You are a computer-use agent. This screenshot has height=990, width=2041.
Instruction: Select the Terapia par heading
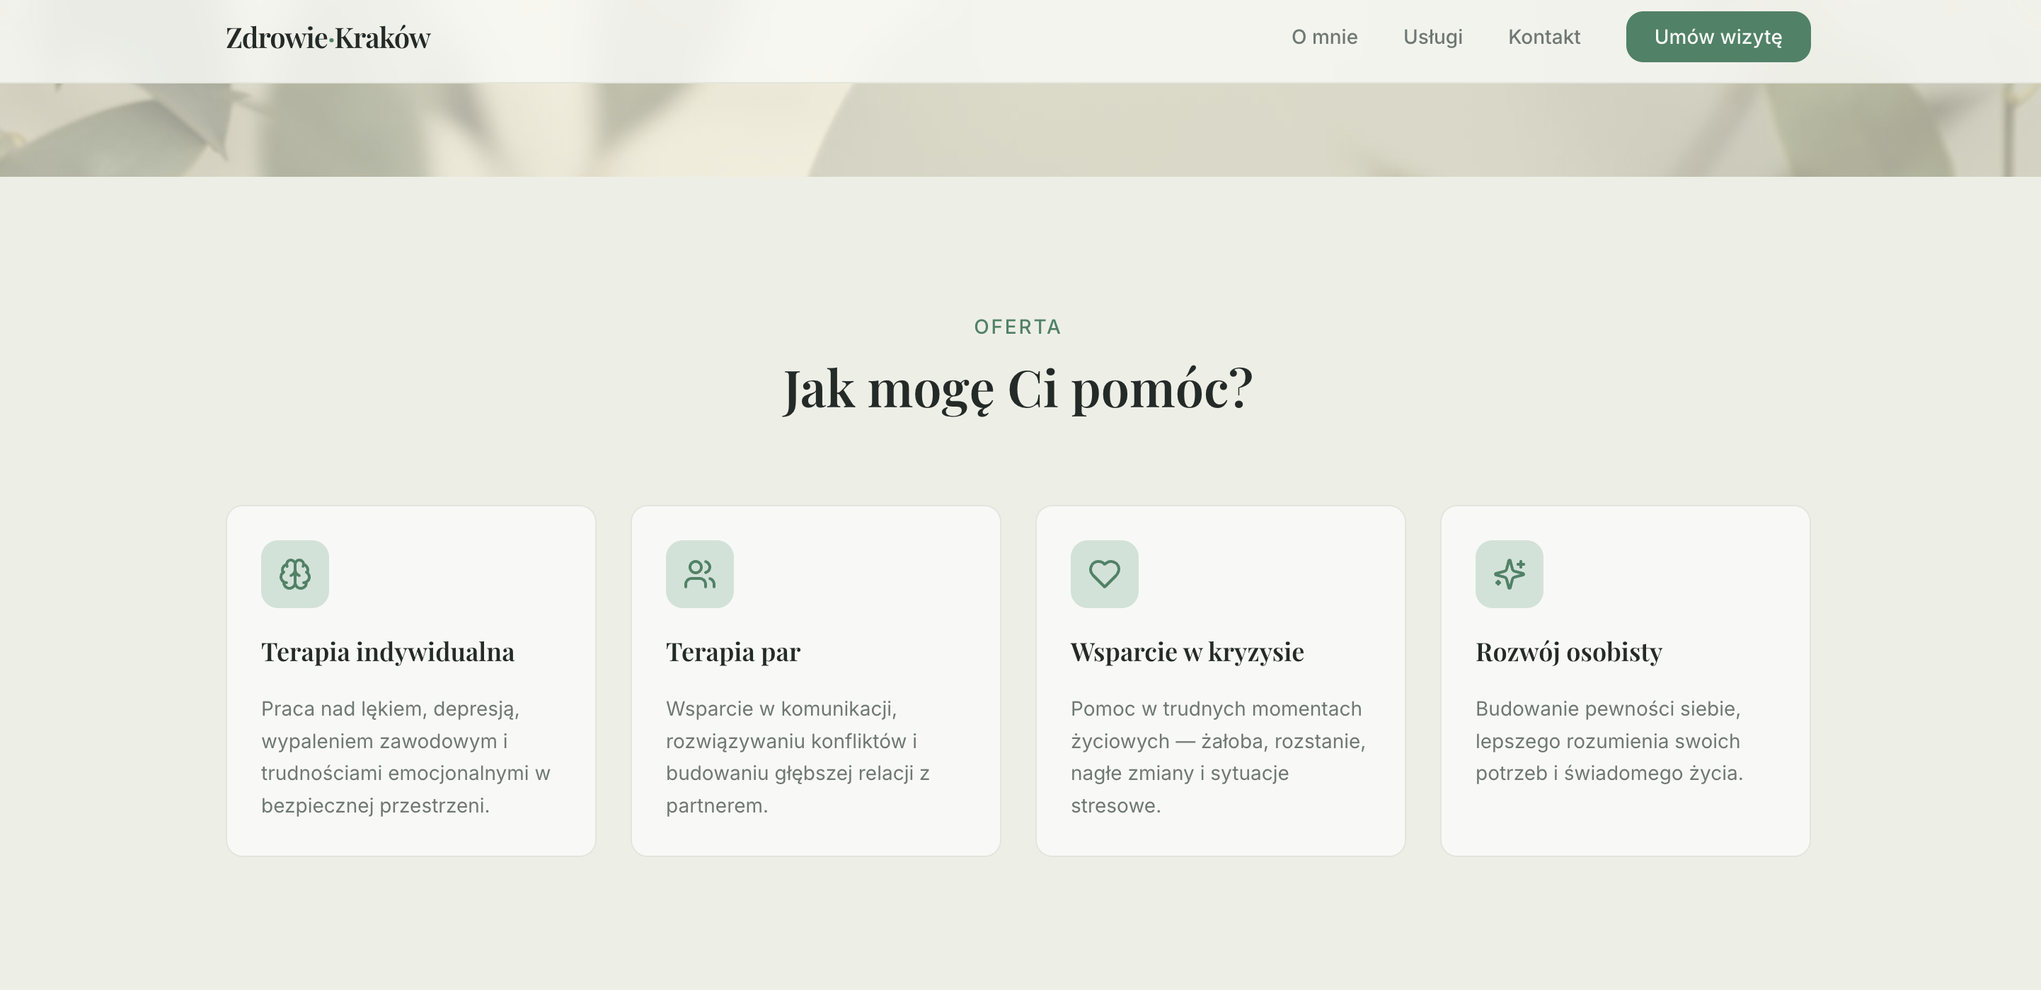pos(733,652)
